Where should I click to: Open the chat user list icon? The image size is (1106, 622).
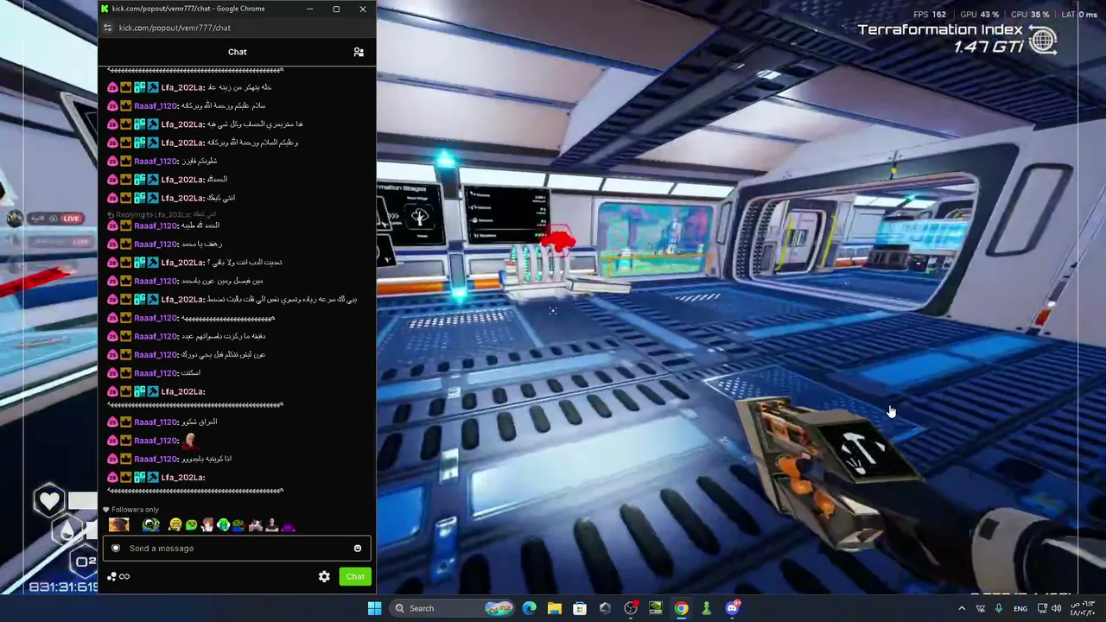point(359,52)
